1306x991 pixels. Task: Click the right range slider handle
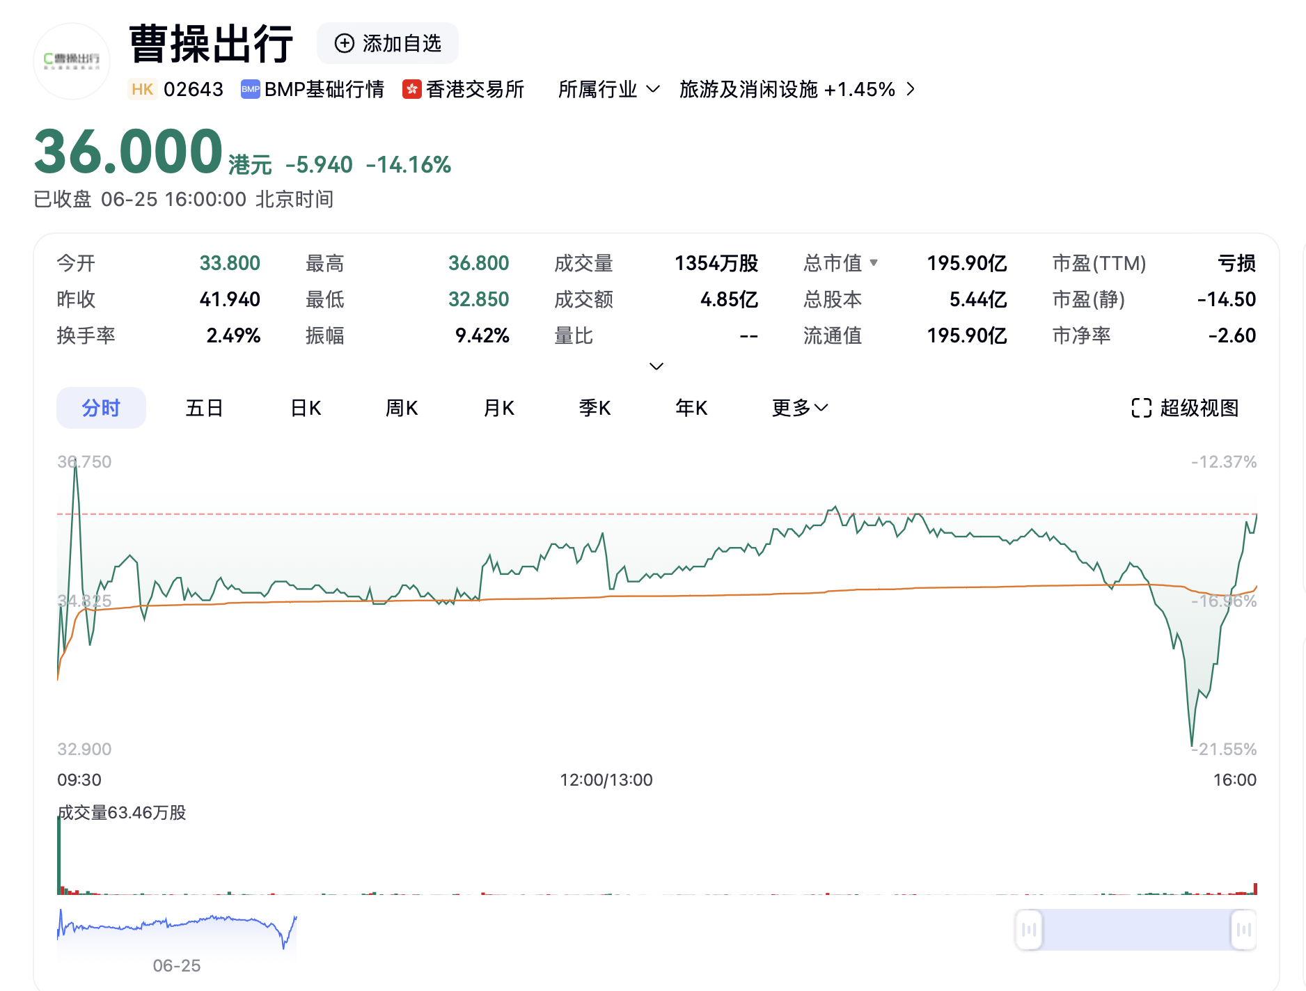pyautogui.click(x=1244, y=930)
